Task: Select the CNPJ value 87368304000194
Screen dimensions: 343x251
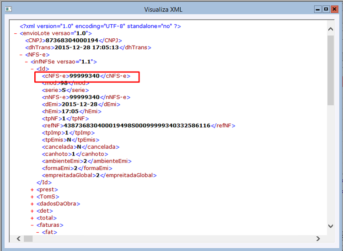Action: click(72, 40)
